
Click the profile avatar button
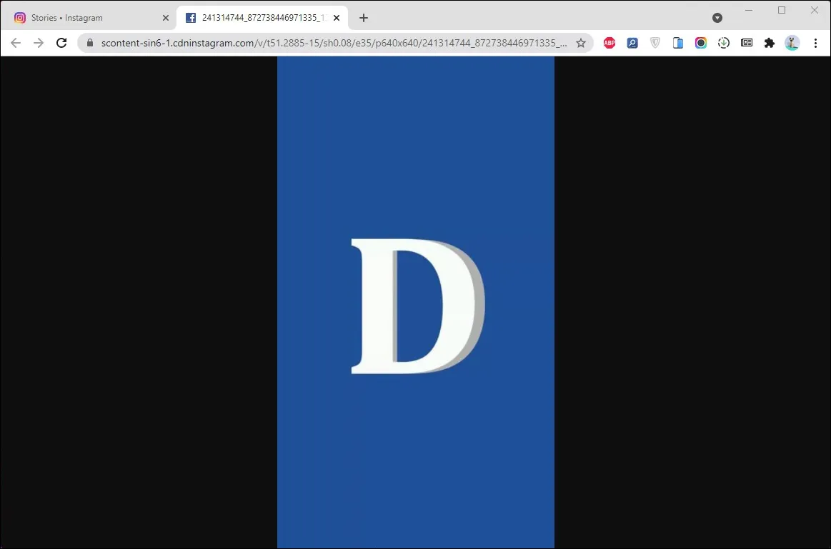coord(792,43)
